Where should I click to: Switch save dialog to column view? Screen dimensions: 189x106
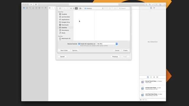pos(76,9)
